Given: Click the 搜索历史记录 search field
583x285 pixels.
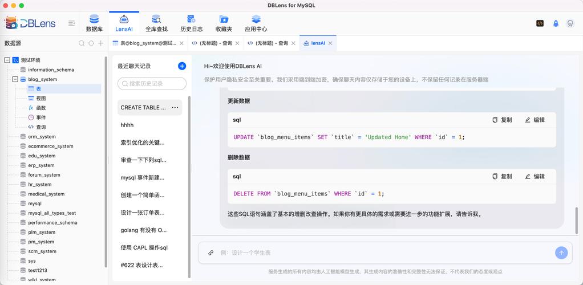Looking at the screenshot, I should click(152, 84).
